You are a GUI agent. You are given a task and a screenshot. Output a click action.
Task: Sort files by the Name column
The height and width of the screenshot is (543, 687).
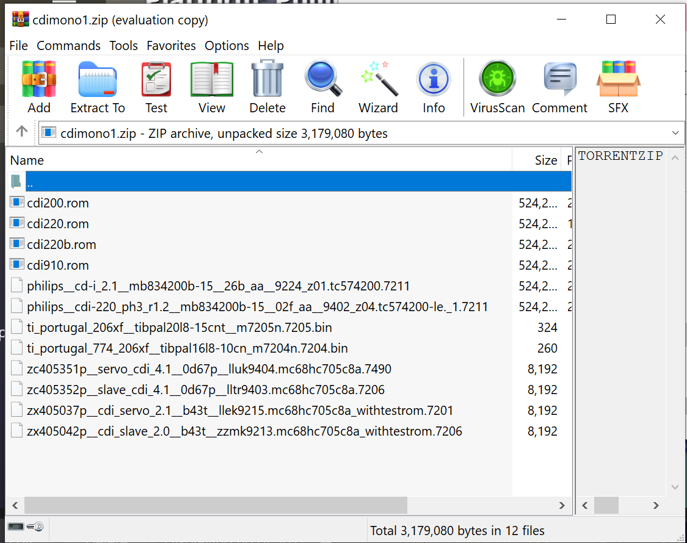259,160
